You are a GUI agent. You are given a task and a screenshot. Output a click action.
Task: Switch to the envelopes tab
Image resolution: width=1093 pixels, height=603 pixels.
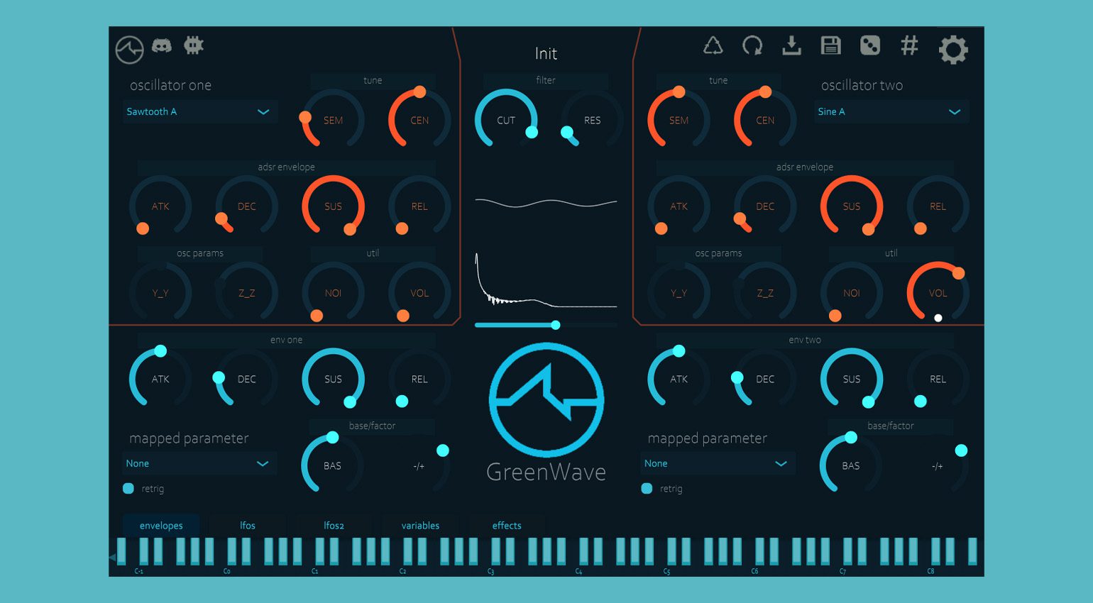(161, 525)
